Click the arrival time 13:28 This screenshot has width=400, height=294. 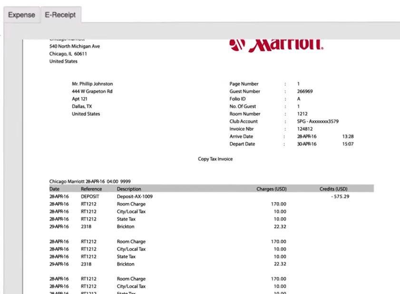pyautogui.click(x=348, y=137)
